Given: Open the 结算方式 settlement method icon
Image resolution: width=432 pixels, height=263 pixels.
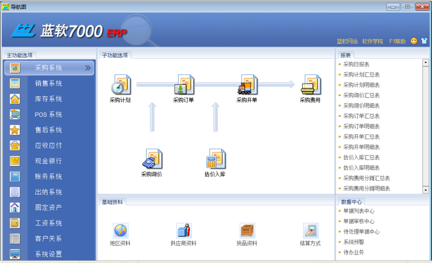Looking at the screenshot, I should 310,231.
